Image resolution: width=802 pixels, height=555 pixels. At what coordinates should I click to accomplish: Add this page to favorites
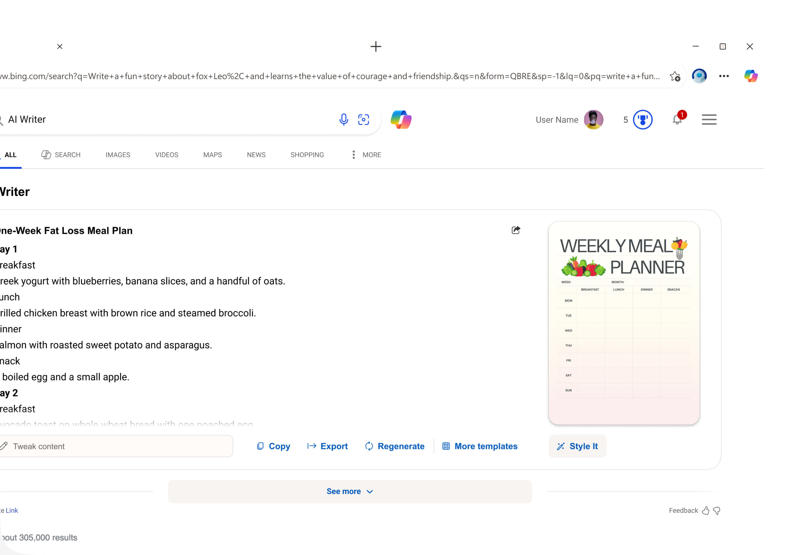pyautogui.click(x=675, y=76)
